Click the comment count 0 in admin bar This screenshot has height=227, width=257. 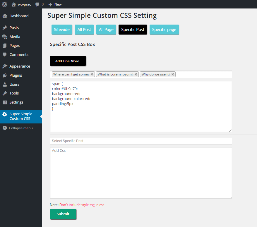coord(43,4)
